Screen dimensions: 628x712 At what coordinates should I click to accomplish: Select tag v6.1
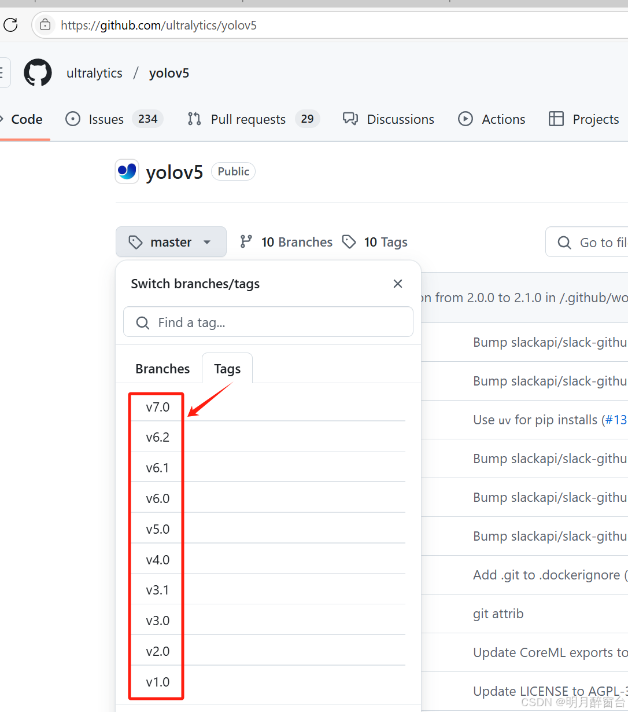point(268,468)
